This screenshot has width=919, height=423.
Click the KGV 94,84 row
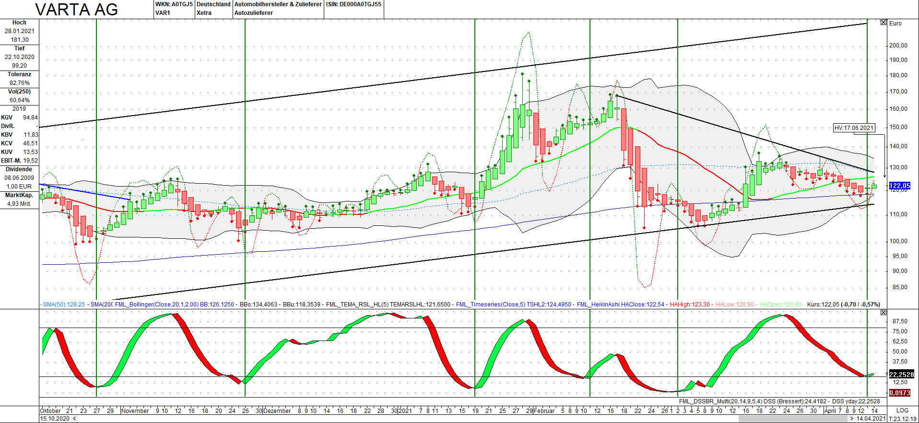(x=20, y=117)
